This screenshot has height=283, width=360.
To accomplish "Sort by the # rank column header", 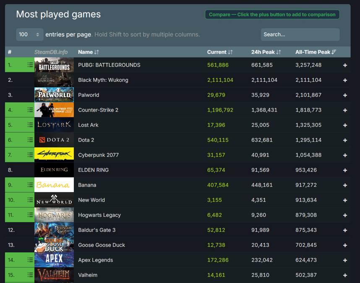I will 10,52.
